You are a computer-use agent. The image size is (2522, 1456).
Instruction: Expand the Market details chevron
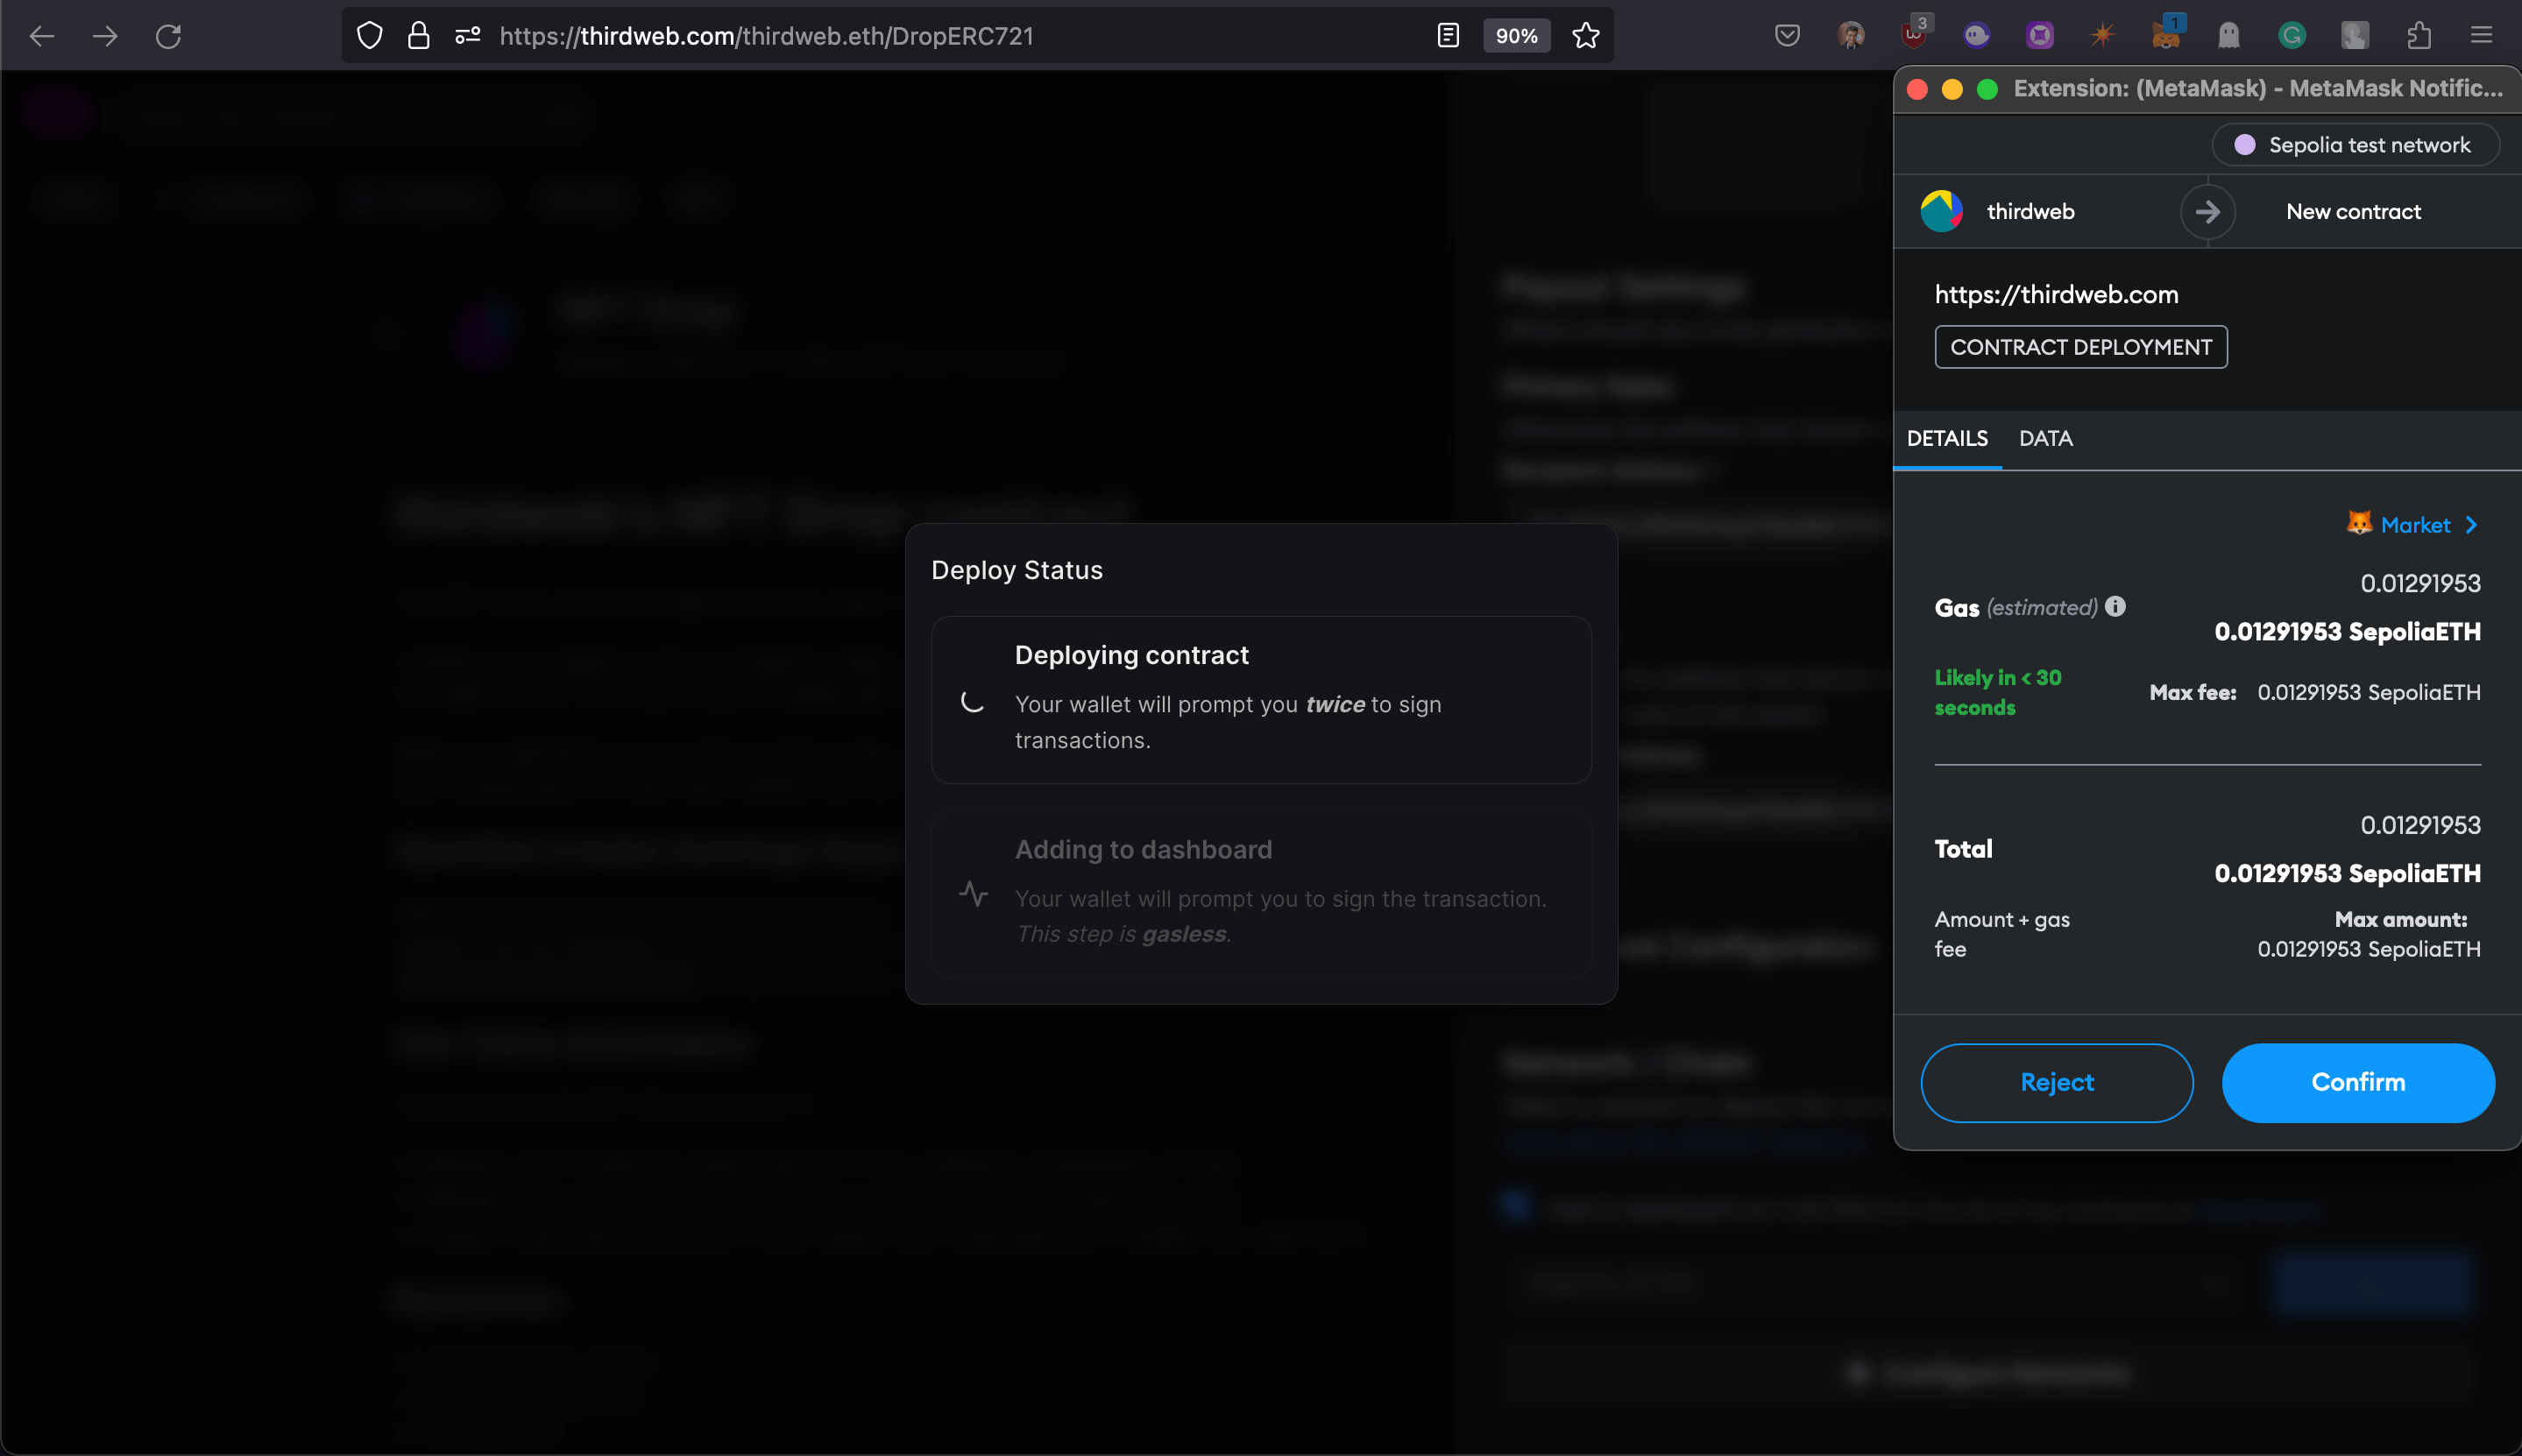click(2469, 524)
